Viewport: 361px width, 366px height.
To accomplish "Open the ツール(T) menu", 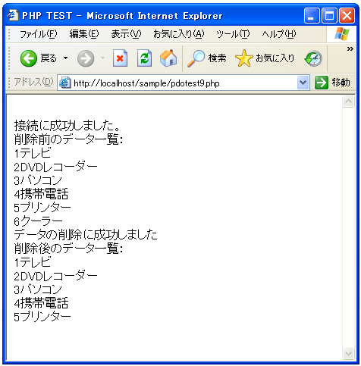I will point(233,34).
